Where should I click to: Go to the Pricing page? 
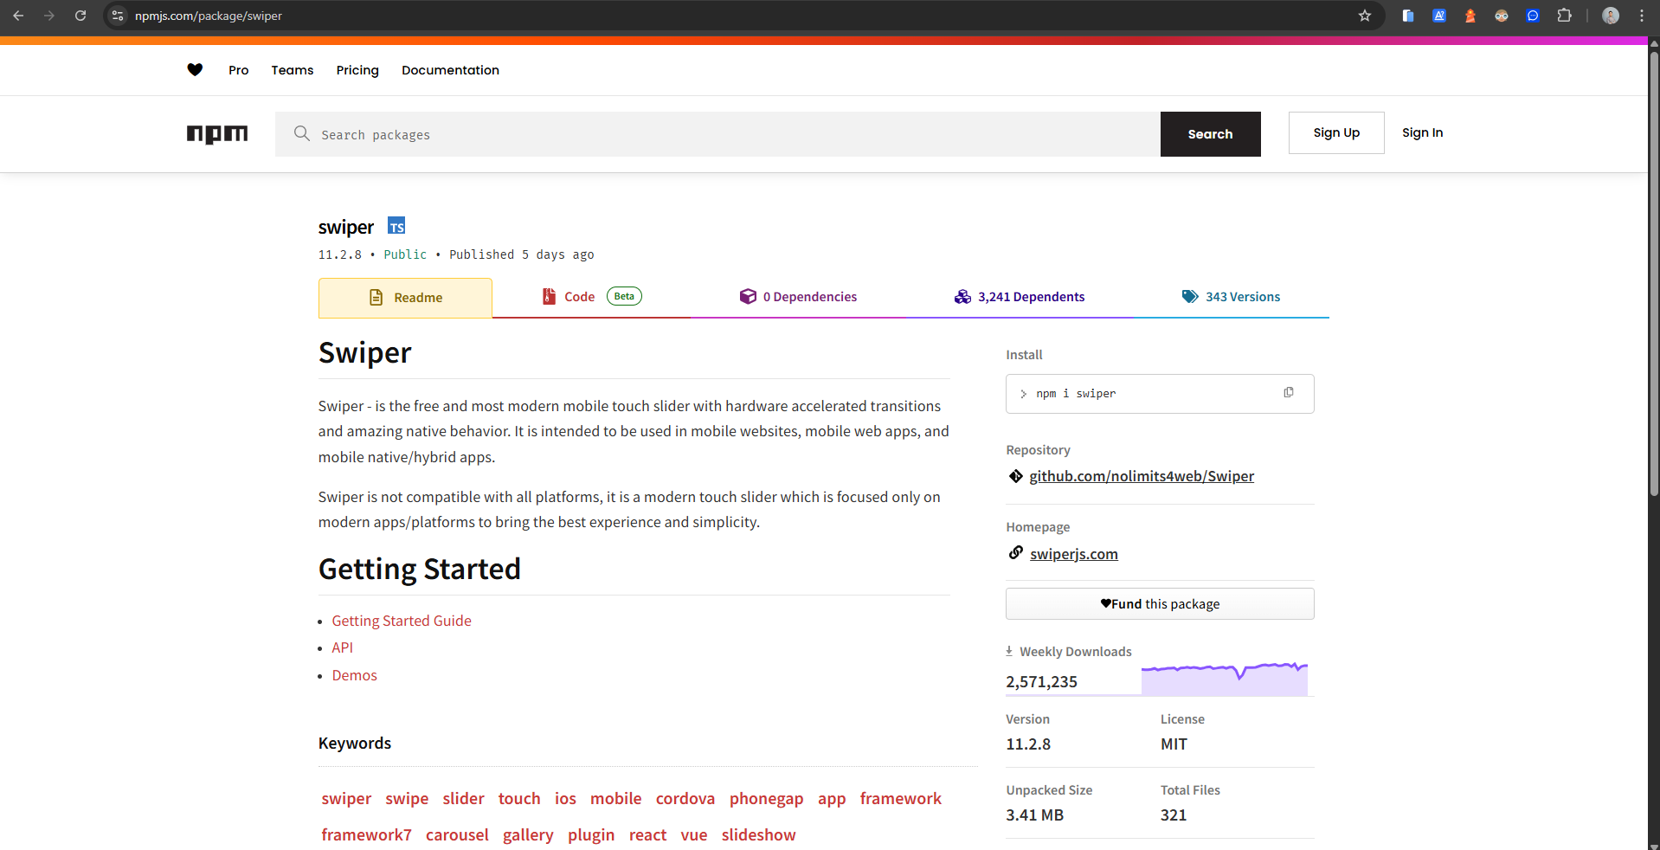point(357,70)
